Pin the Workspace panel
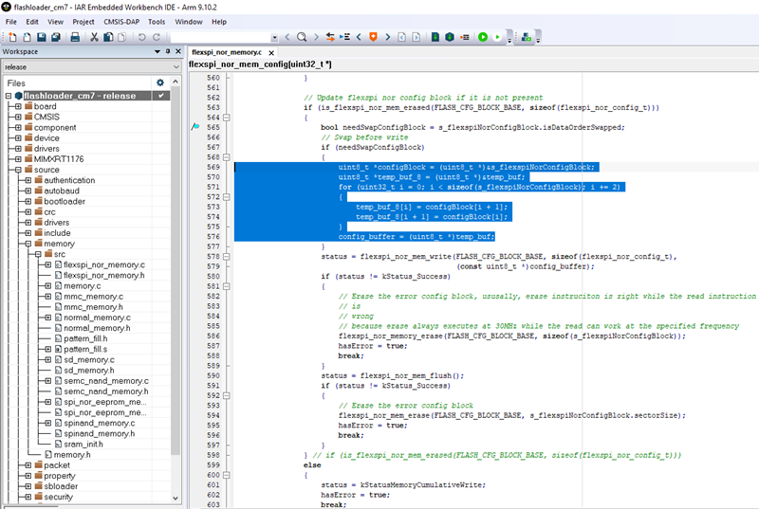 click(168, 51)
